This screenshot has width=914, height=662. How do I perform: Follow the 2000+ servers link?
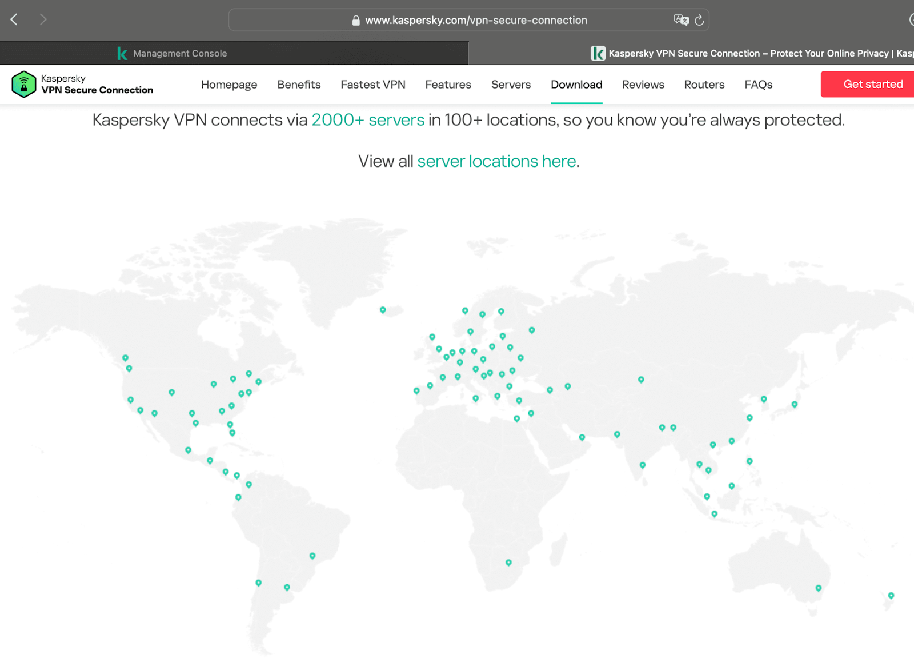[368, 120]
